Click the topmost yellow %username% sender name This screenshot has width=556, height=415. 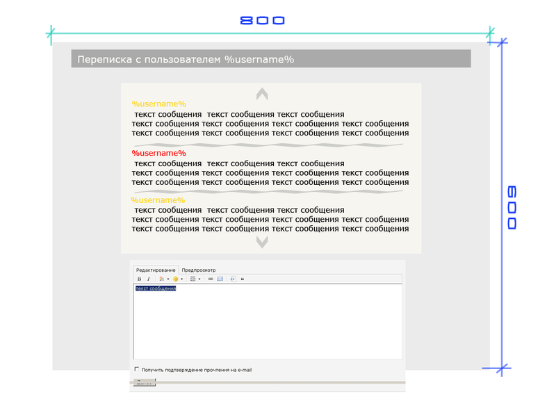pos(159,104)
